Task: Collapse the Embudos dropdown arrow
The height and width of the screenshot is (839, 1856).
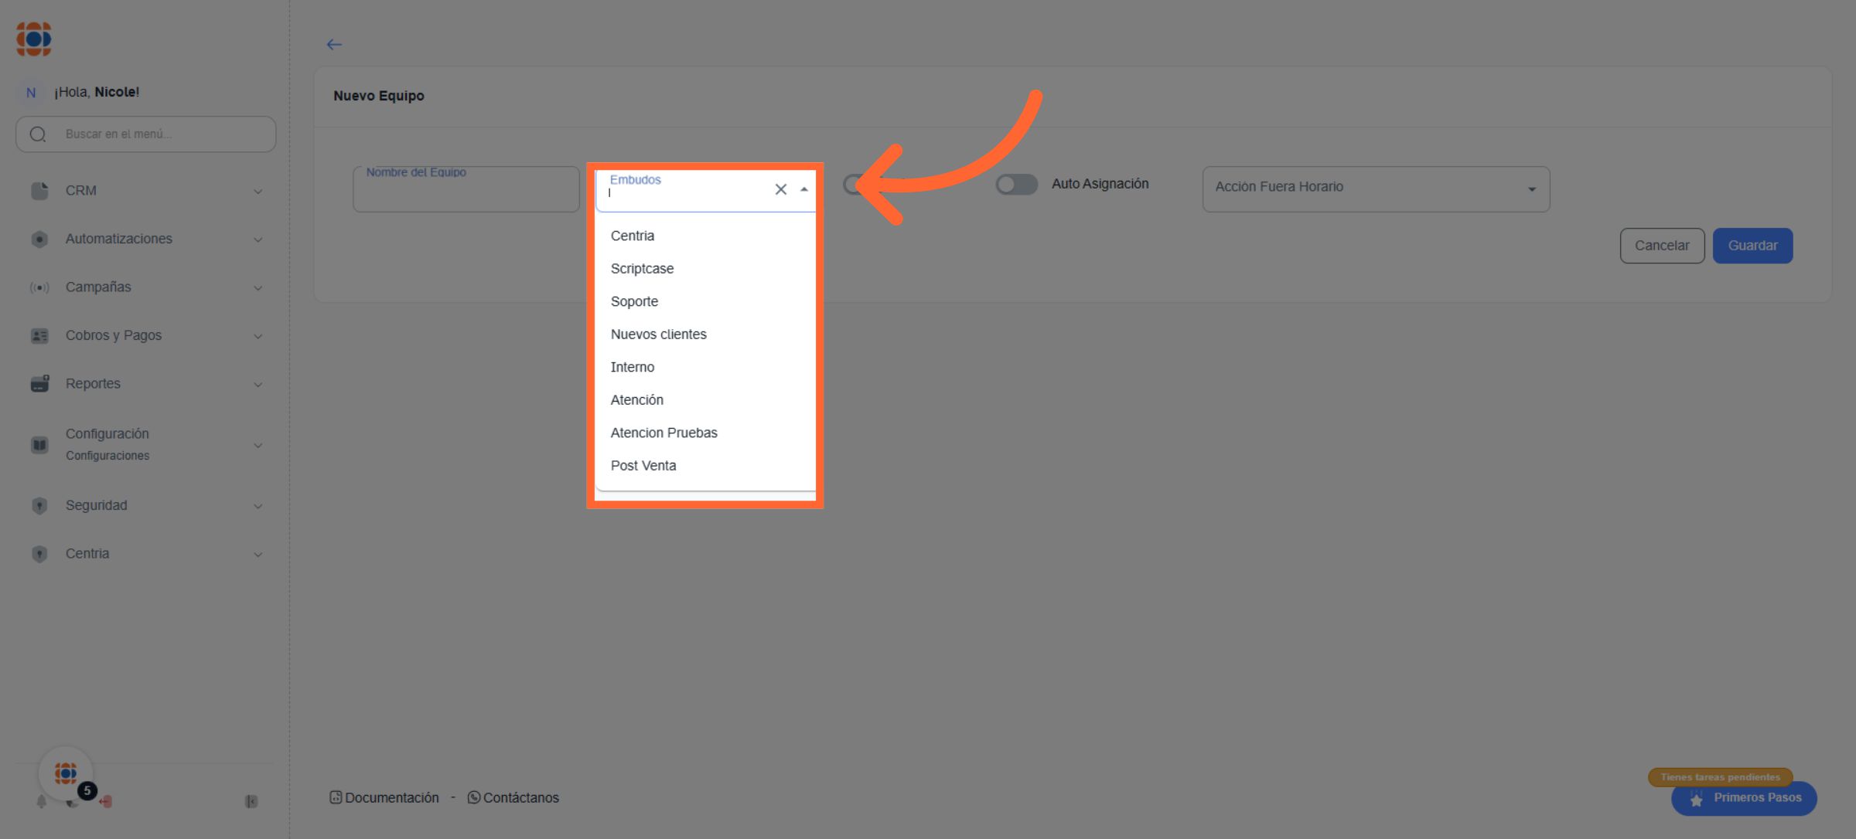Action: 804,189
